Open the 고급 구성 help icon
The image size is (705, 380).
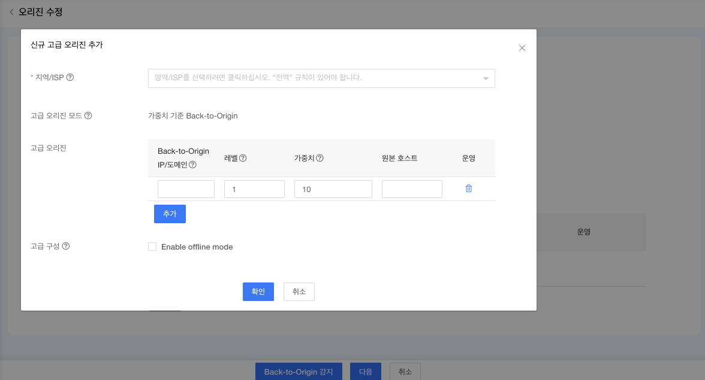click(65, 246)
